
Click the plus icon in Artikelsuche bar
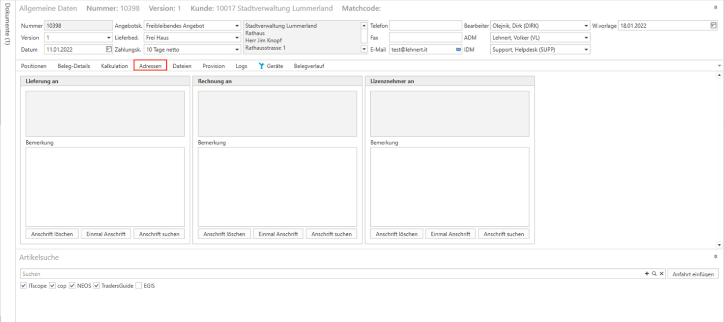click(x=647, y=274)
